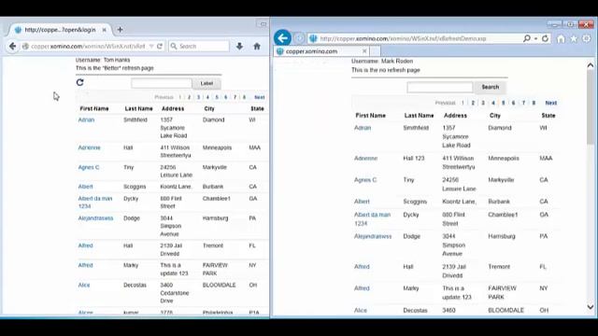The image size is (598, 336).
Task: Click 'FAIRVIEW PARK' cell in Firefox table
Action: pyautogui.click(x=216, y=270)
